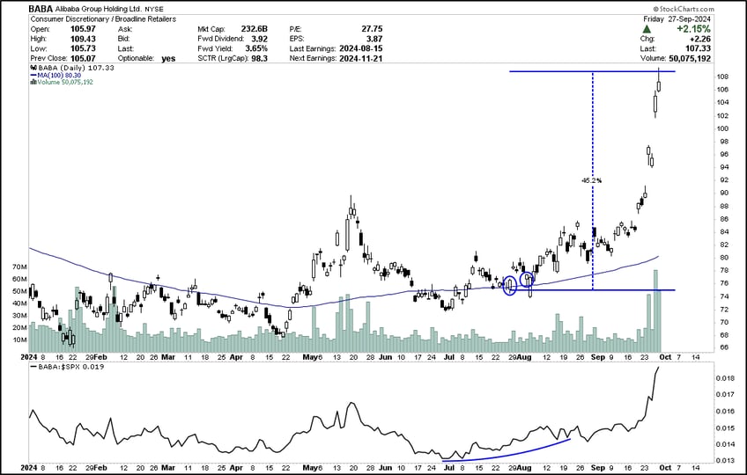Viewport: 747px width, 475px height.
Task: Click the candlestick icon beside BABA (Daily) legend
Action: pyautogui.click(x=33, y=68)
